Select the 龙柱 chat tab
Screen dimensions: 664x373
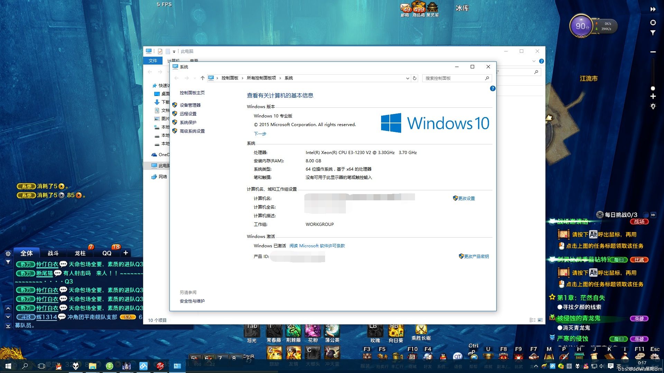[x=80, y=253]
